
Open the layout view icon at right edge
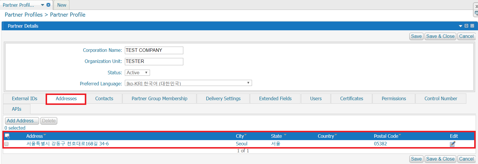476,13
